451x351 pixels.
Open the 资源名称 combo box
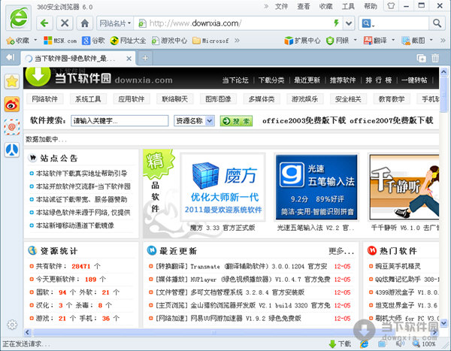point(195,121)
